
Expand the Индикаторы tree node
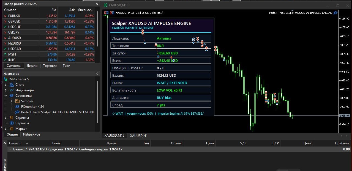(6, 90)
